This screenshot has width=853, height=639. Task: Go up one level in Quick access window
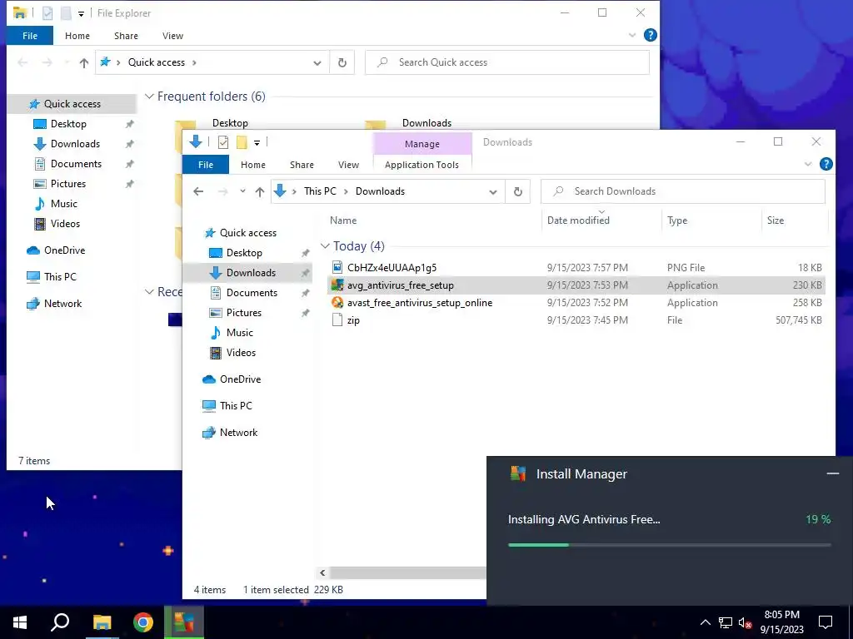84,62
